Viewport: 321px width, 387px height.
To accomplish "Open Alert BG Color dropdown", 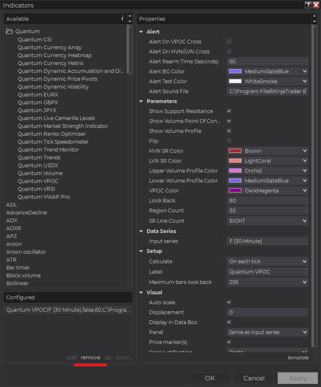I will tap(268, 71).
